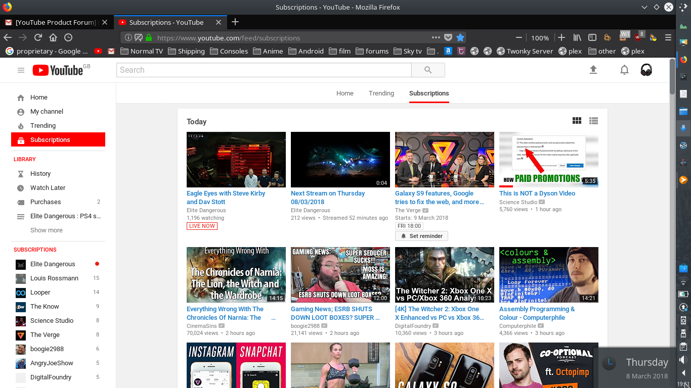The height and width of the screenshot is (388, 691).
Task: Open the Witcher 2 video thumbnail
Action: click(x=445, y=275)
